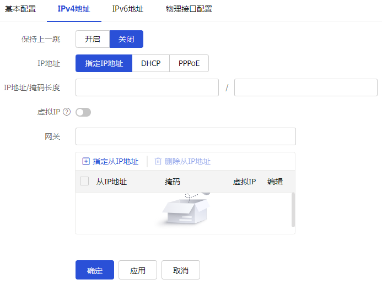Focus the 掩码长度 input field
Image resolution: width=382 pixels, height=285 pixels.
pos(305,87)
